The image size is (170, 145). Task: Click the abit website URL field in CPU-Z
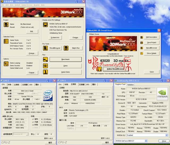[x=90, y=91]
